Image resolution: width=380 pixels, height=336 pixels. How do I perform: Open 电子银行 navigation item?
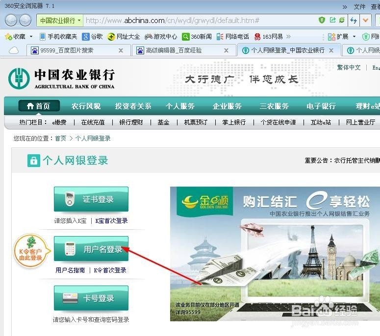point(321,106)
